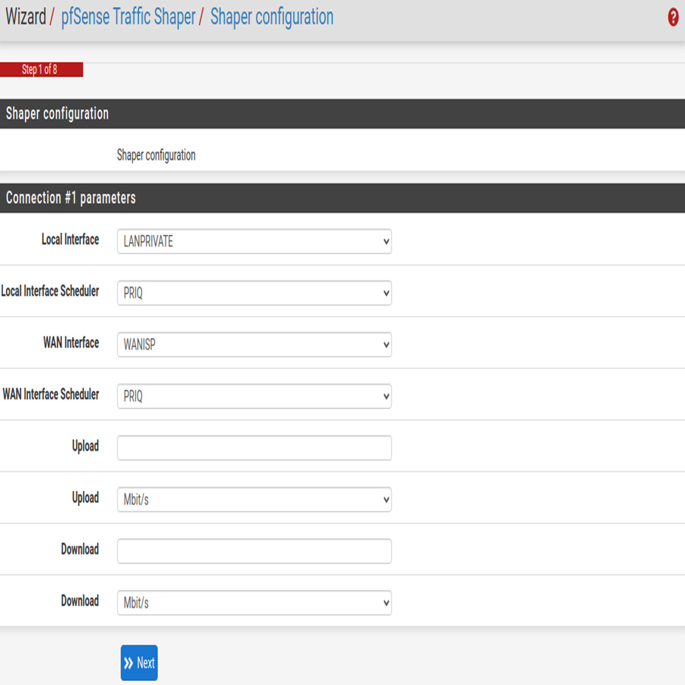Click the Next button

[x=139, y=663]
